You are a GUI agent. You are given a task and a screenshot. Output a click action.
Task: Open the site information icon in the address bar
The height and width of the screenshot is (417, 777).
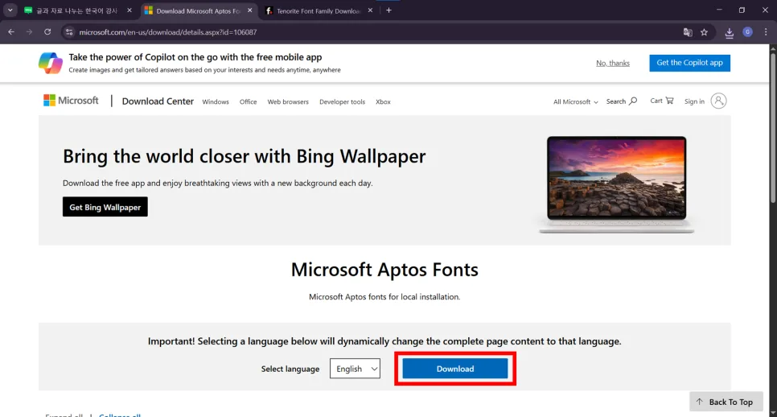[69, 32]
